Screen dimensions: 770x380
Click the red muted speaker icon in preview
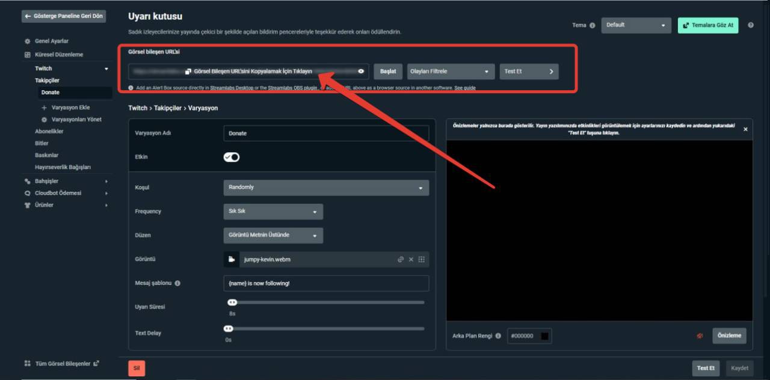click(700, 336)
